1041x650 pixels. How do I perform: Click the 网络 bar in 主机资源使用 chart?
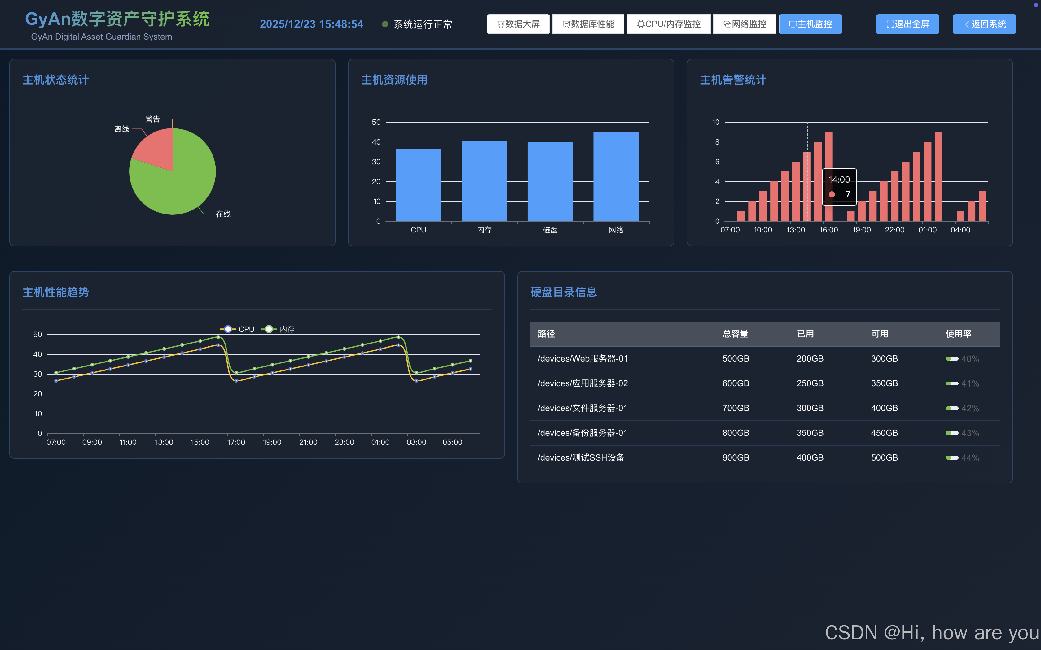pyautogui.click(x=616, y=177)
